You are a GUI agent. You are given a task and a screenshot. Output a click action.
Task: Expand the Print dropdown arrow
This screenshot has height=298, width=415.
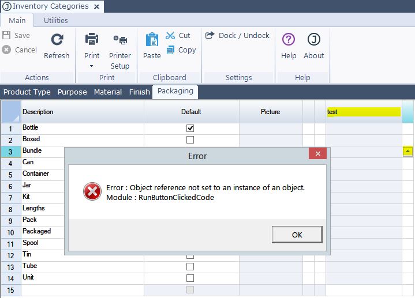pyautogui.click(x=92, y=66)
